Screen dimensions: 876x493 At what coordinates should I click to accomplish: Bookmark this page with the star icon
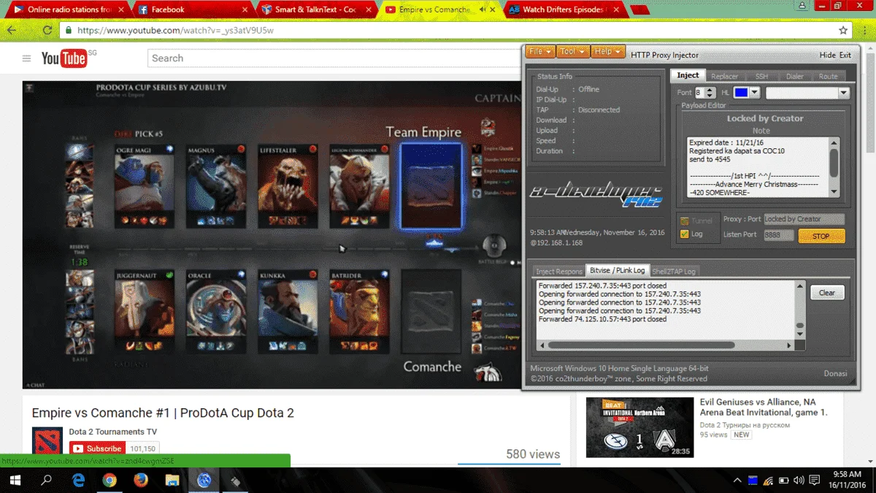click(844, 31)
